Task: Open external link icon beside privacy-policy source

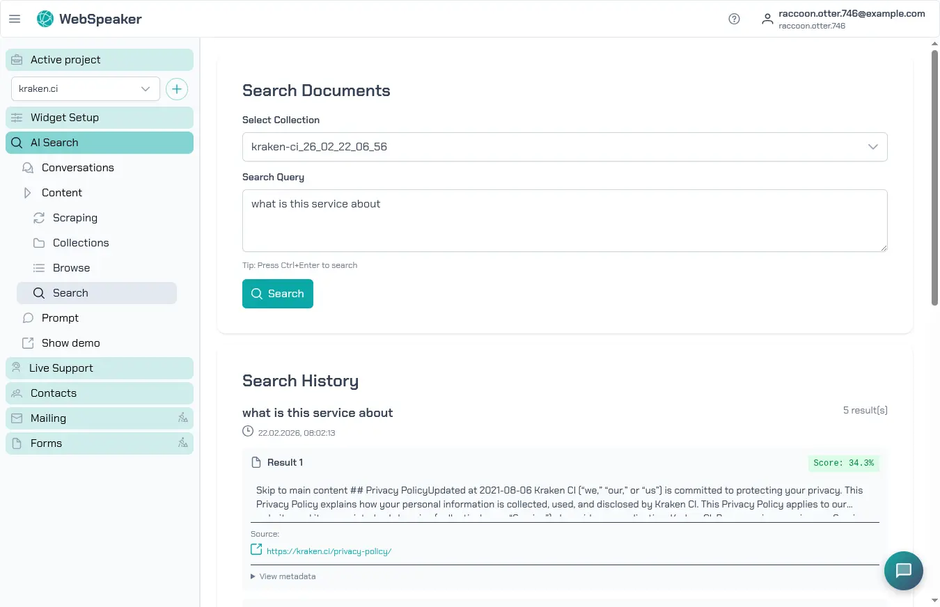Action: (256, 550)
